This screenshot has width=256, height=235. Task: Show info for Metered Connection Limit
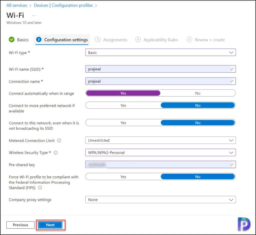click(59, 140)
